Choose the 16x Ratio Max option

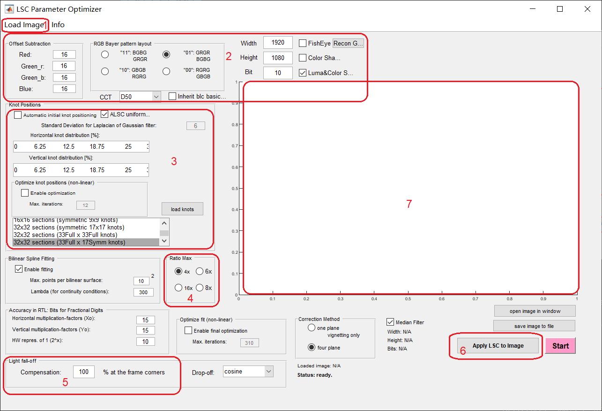coord(178,288)
